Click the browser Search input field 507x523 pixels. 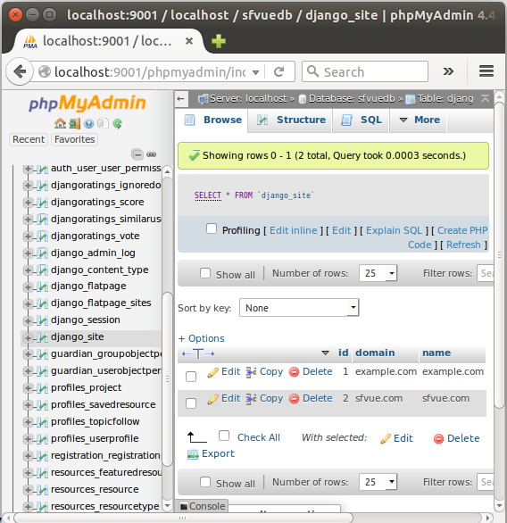click(365, 71)
